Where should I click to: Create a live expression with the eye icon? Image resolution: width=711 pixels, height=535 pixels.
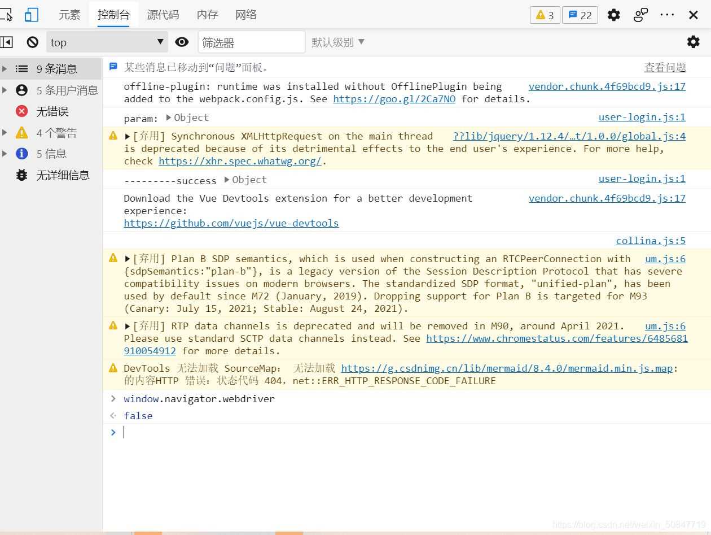coord(182,41)
